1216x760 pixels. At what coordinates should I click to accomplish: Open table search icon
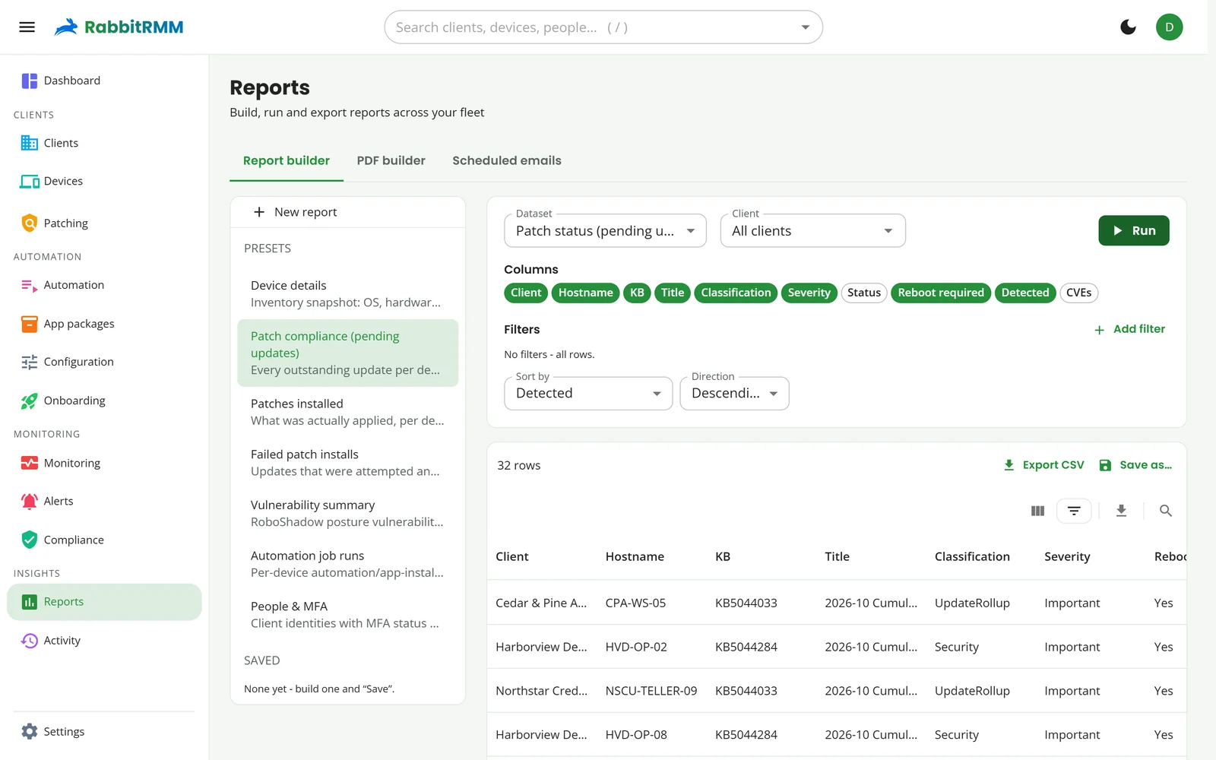point(1165,511)
